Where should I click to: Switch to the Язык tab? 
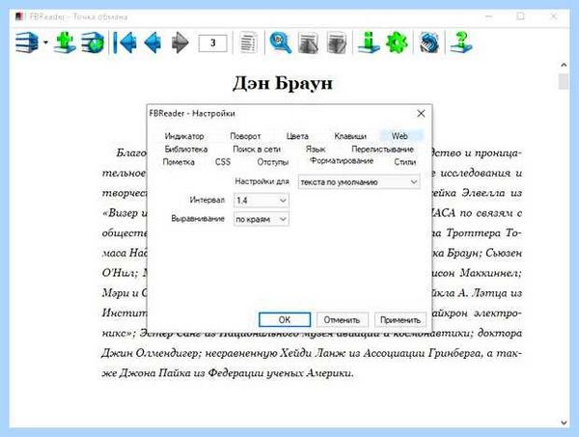pos(316,150)
